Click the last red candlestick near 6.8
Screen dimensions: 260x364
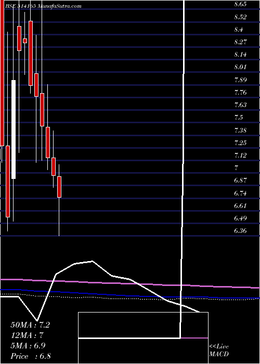click(59, 187)
